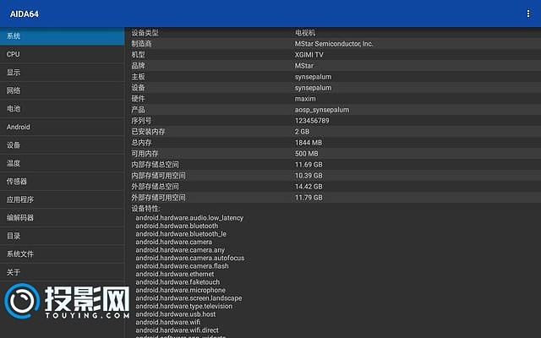The width and height of the screenshot is (541, 338).
Task: Click the 14.42 GB external storage value
Action: 309,187
